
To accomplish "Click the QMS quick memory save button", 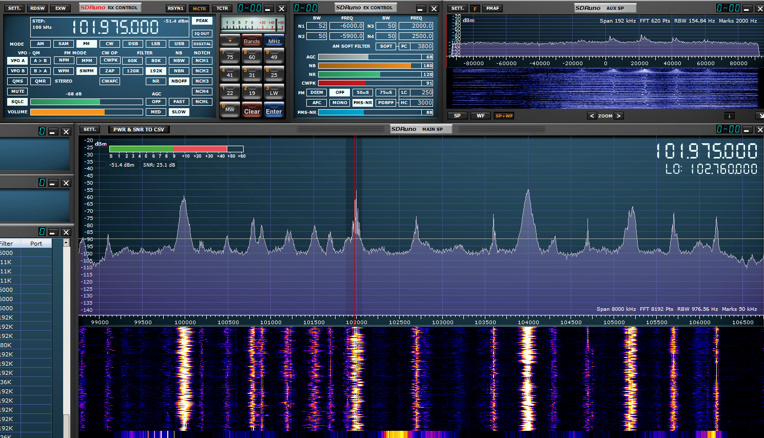I will pyautogui.click(x=18, y=81).
